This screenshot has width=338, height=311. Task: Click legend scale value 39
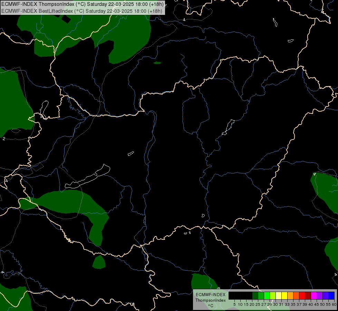pyautogui.click(x=305, y=304)
